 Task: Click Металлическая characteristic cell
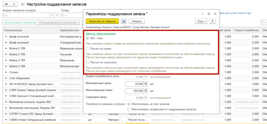(x=71, y=66)
